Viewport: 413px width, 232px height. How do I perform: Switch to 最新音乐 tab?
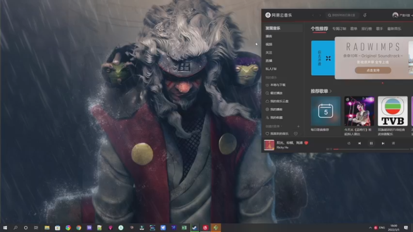(394, 29)
